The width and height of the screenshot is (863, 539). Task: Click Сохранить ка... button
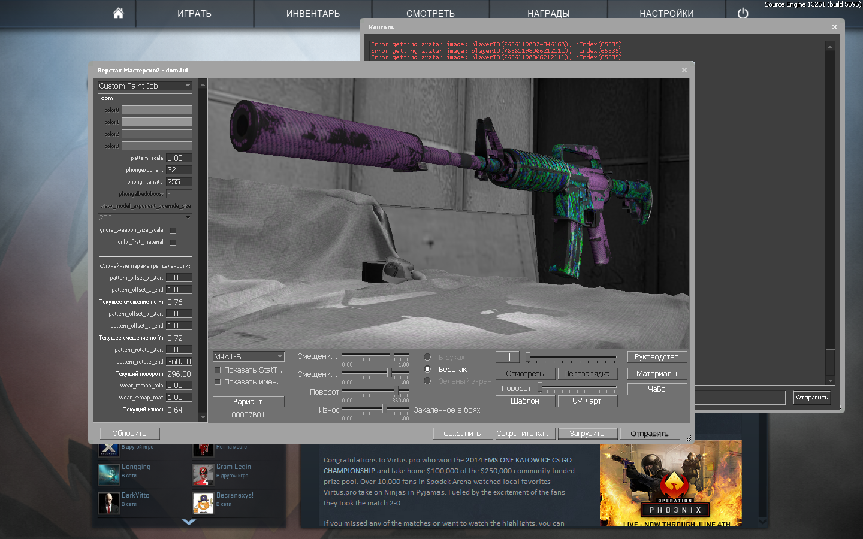(524, 433)
